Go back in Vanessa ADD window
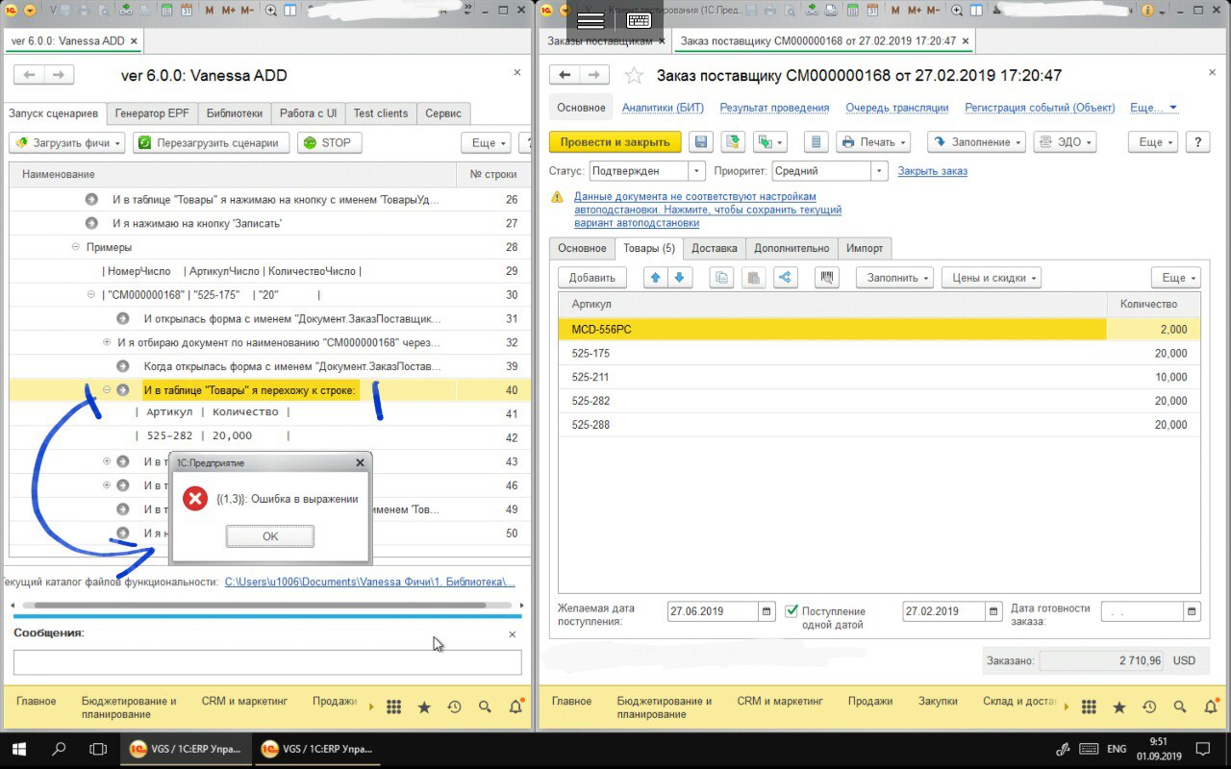This screenshot has height=769, width=1231. (30, 75)
